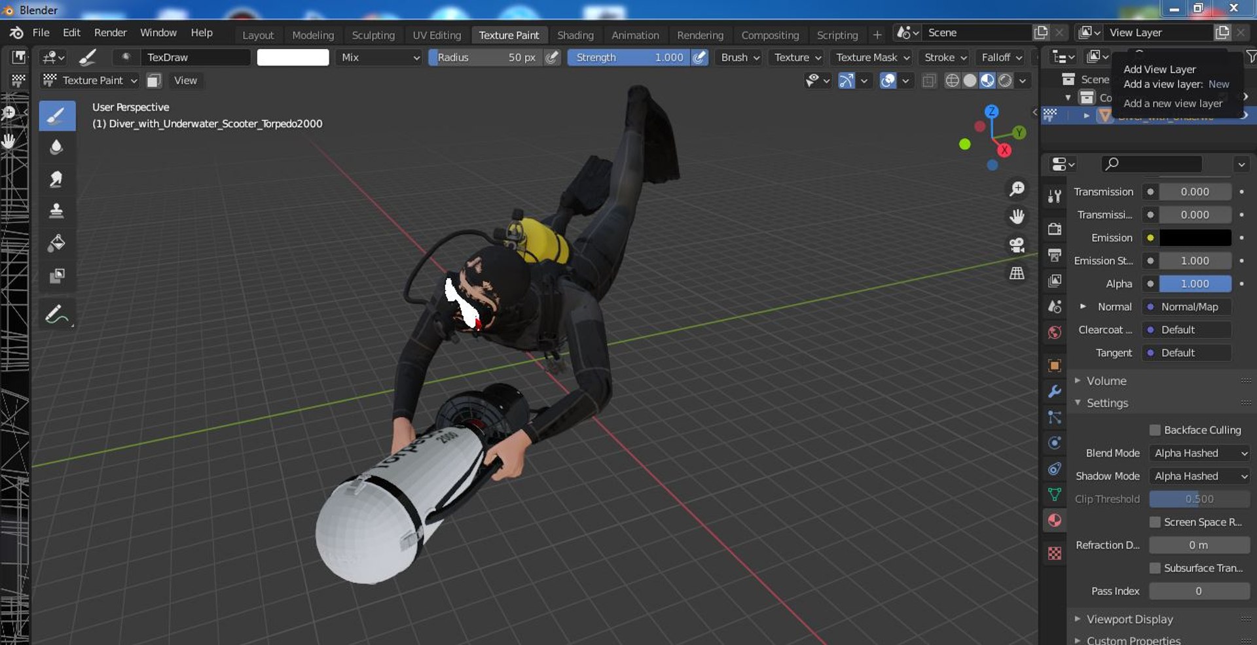Viewport: 1257px width, 645px height.
Task: Switch orthographic perspective grid icon
Action: (x=1017, y=273)
